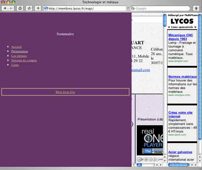
Task: Open the Les métaux link
Action: [19, 56]
